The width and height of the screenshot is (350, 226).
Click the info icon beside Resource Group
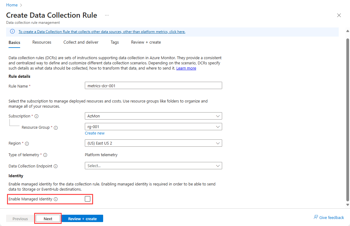pos(56,127)
